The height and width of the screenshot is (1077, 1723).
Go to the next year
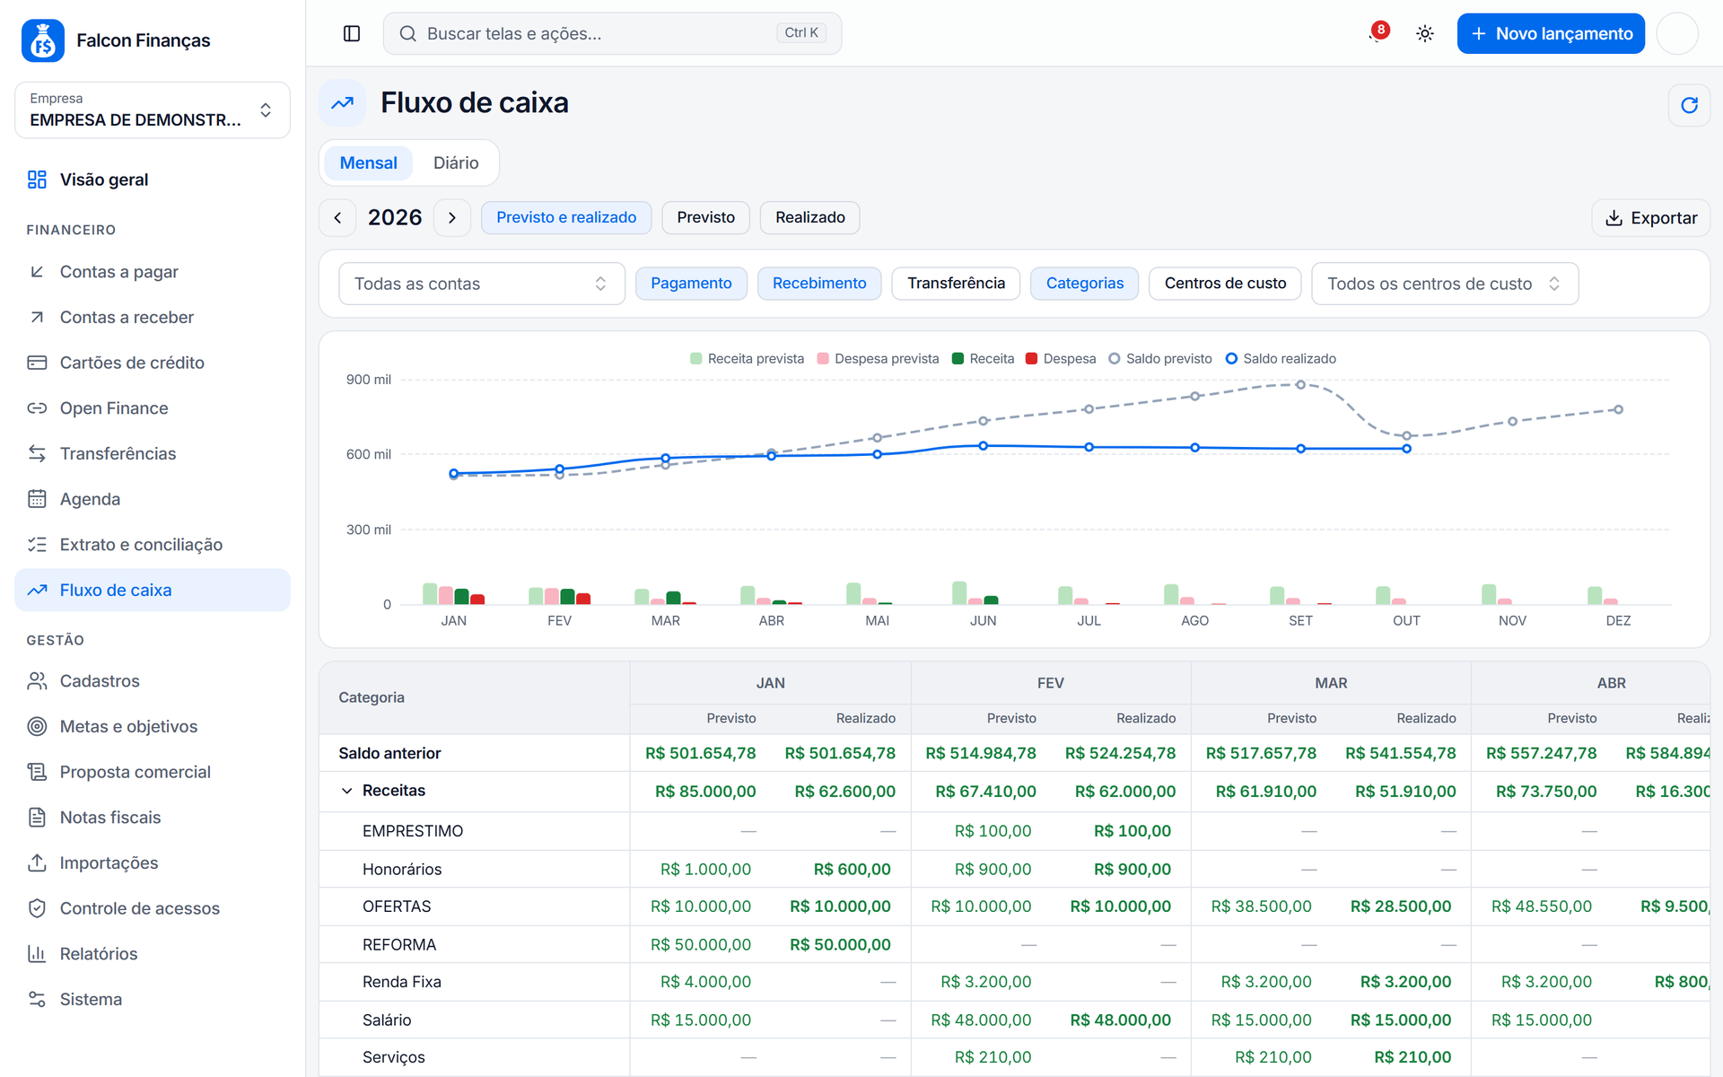tap(452, 217)
